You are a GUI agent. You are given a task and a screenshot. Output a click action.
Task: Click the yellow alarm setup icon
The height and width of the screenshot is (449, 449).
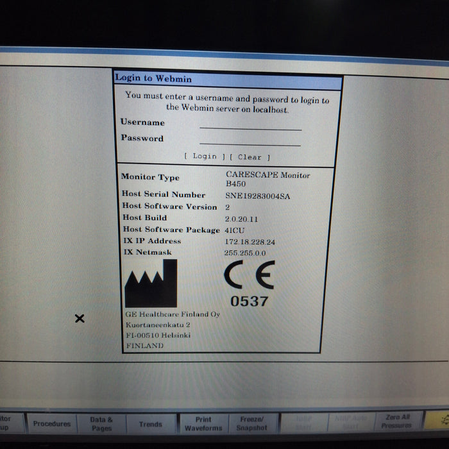tap(437, 419)
